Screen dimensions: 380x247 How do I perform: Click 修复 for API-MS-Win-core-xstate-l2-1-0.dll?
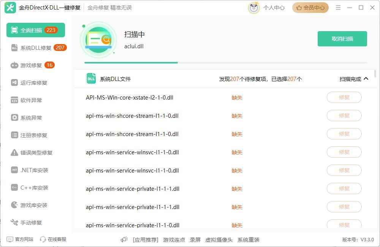[x=344, y=97]
